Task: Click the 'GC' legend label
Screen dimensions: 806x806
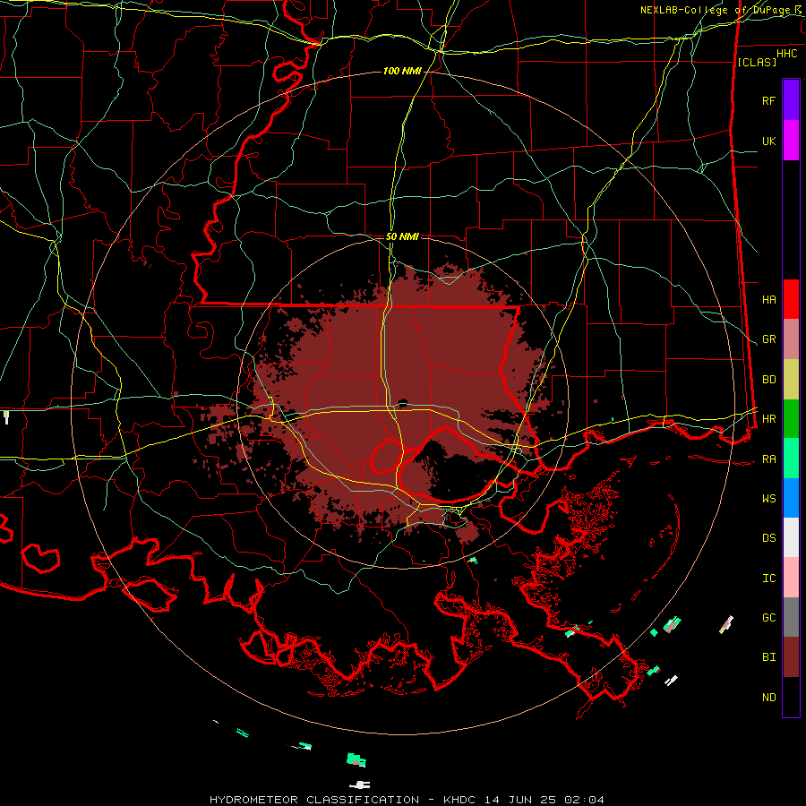Action: [x=768, y=618]
